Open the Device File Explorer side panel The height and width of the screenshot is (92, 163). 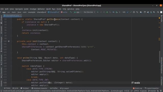tap(161, 65)
